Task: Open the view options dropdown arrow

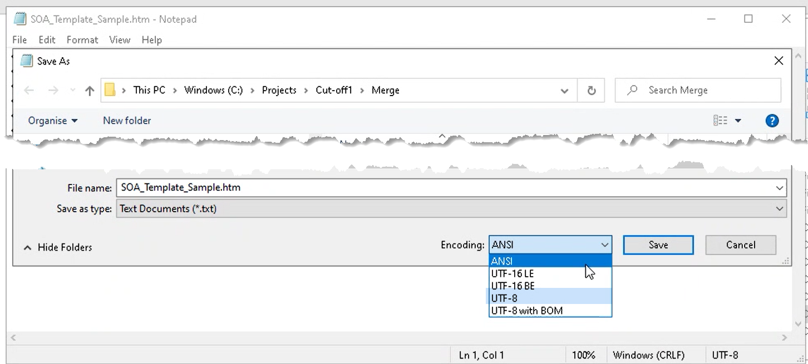Action: pyautogui.click(x=738, y=121)
